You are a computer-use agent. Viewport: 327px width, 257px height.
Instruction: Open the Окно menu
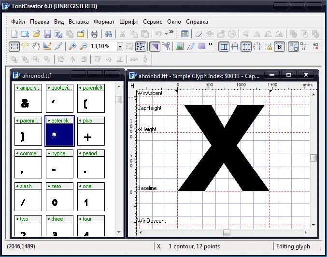coord(174,22)
